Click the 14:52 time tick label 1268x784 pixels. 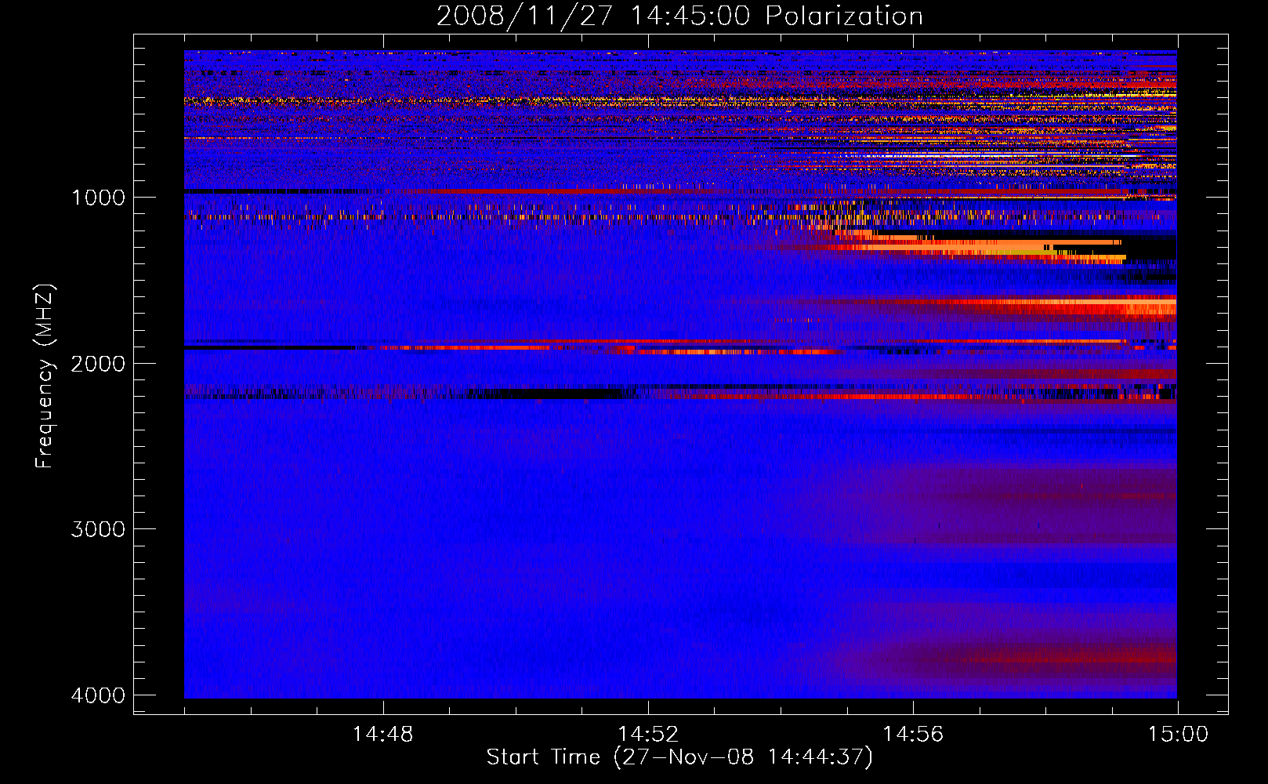coord(648,735)
